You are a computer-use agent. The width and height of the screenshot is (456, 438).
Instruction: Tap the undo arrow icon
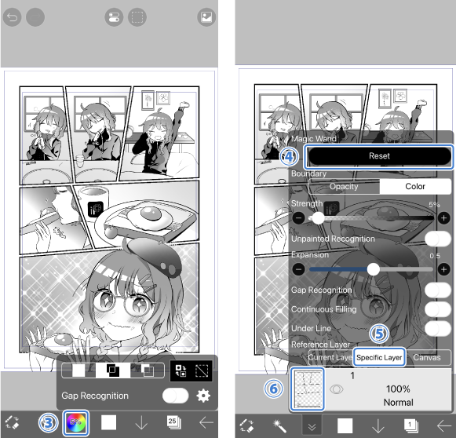click(12, 17)
